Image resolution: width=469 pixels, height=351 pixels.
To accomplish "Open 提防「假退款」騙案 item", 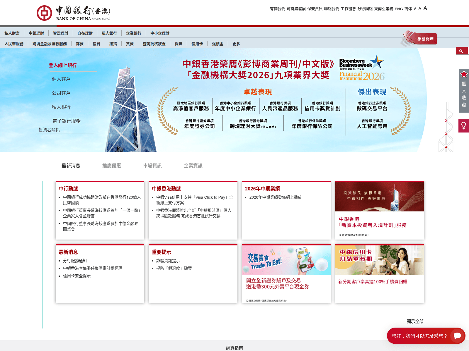I will click(174, 269).
